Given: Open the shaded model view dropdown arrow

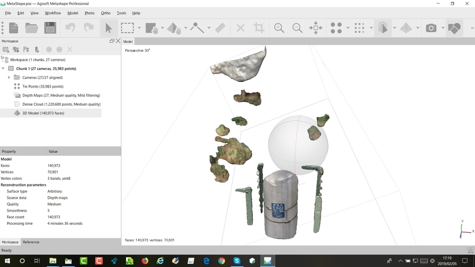Looking at the screenshot, I should (x=394, y=28).
